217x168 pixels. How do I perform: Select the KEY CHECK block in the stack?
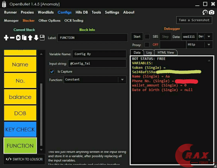coord(20,129)
